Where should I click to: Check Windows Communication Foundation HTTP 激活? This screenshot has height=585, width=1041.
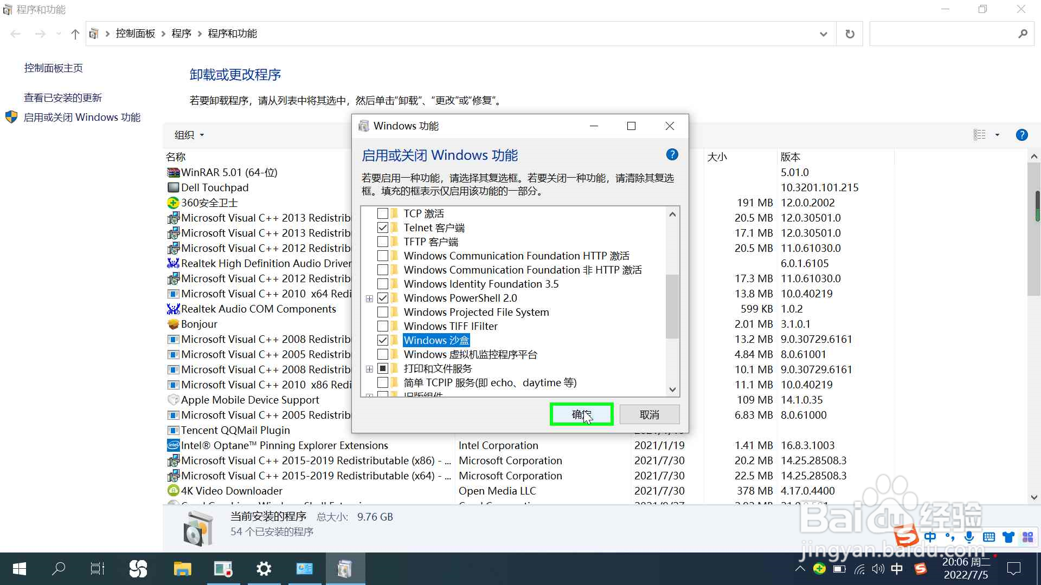point(383,256)
